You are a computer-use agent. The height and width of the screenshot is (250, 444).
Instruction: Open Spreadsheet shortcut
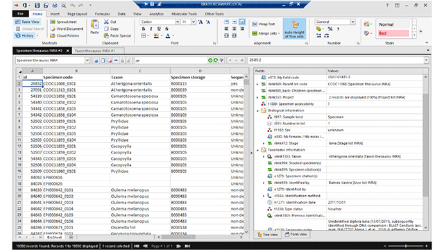[x=63, y=22]
